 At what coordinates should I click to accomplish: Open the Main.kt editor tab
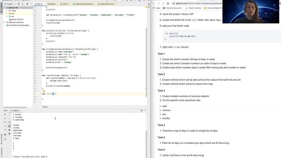[x=39, y=4]
